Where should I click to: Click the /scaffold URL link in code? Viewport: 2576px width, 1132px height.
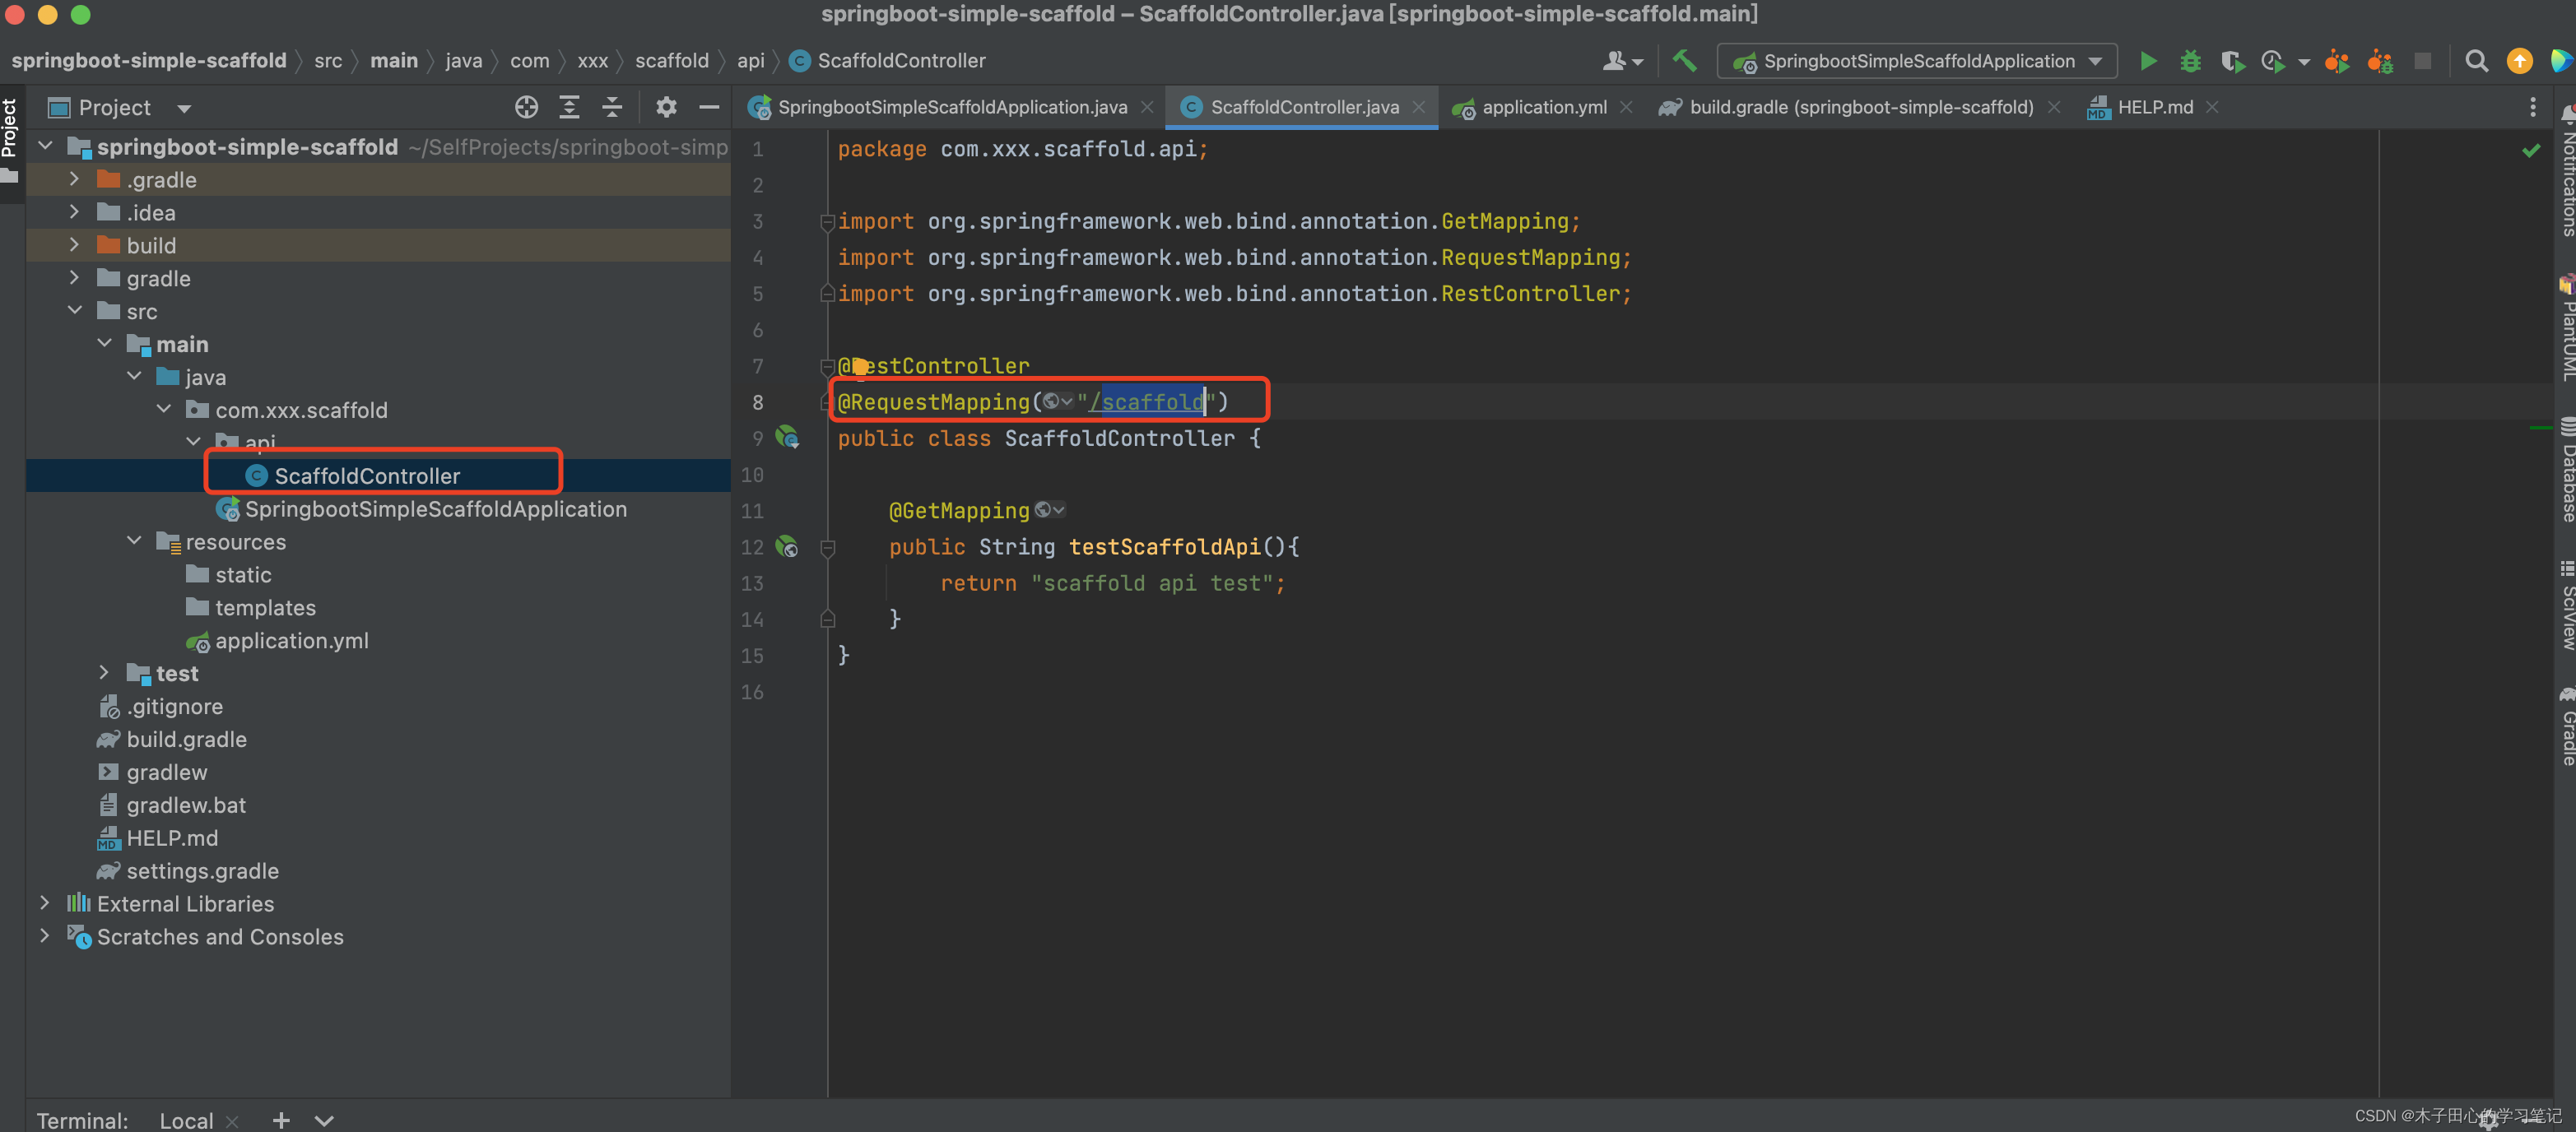(1146, 402)
